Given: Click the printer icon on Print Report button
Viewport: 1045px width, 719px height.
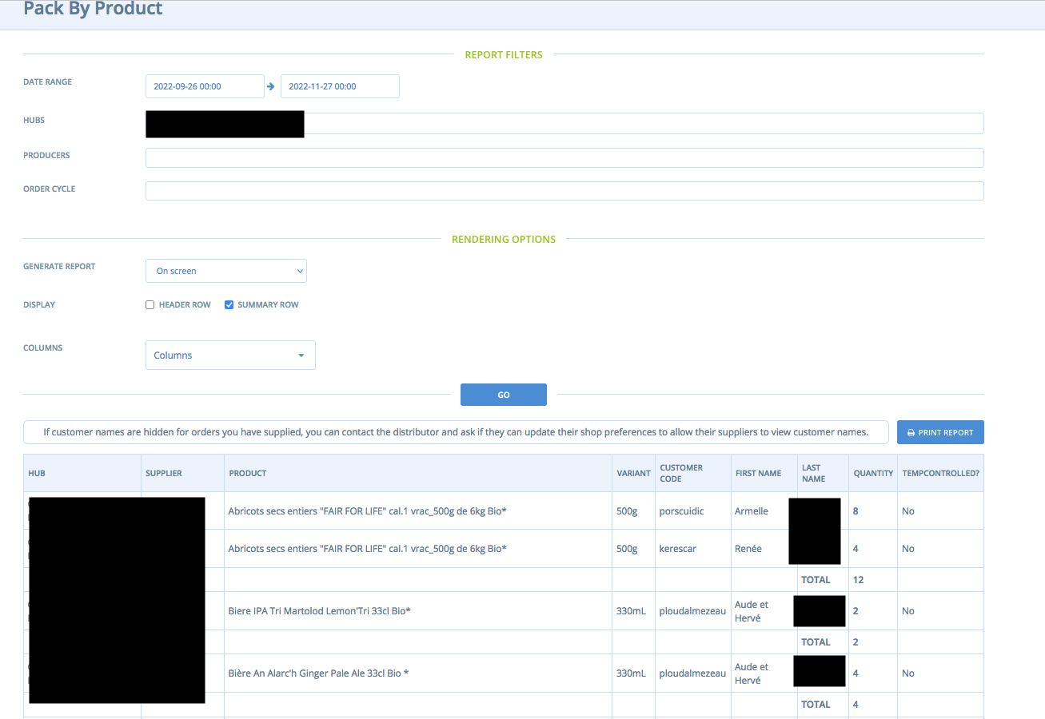Looking at the screenshot, I should pyautogui.click(x=912, y=431).
